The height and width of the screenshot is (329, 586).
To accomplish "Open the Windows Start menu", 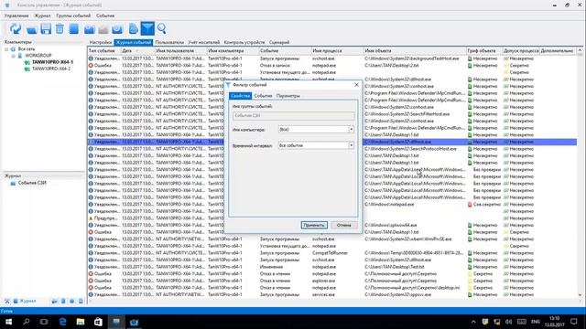I will 8,322.
